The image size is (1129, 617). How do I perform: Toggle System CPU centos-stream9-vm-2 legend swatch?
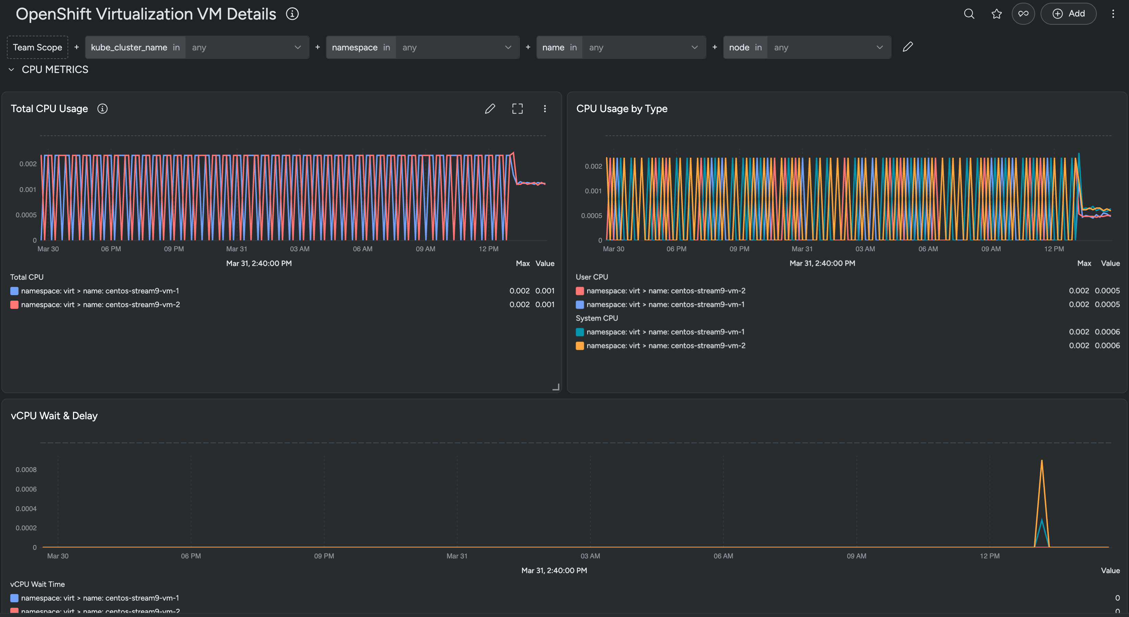click(579, 346)
